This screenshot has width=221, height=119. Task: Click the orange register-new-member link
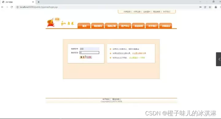[139, 53]
